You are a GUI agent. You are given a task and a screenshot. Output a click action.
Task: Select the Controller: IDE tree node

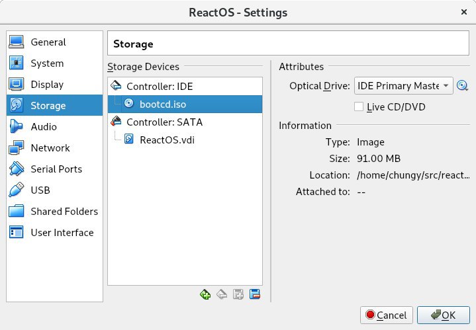click(160, 87)
